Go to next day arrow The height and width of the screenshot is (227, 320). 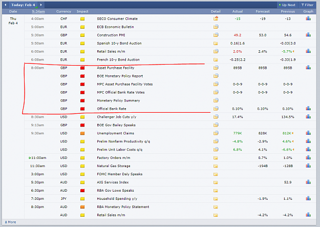pos(41,5)
